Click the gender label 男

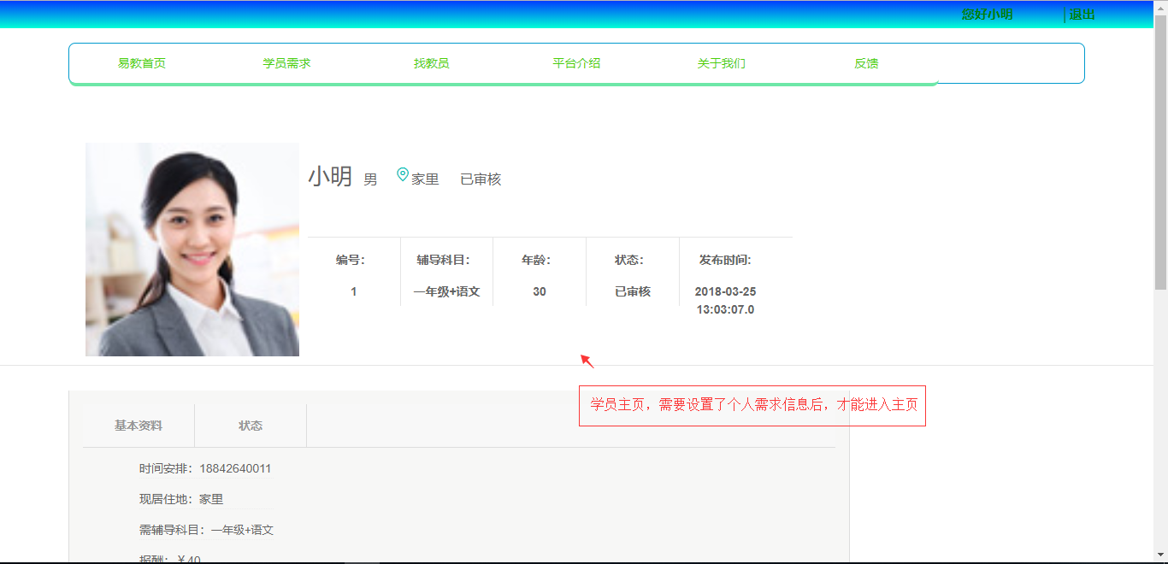coord(370,179)
